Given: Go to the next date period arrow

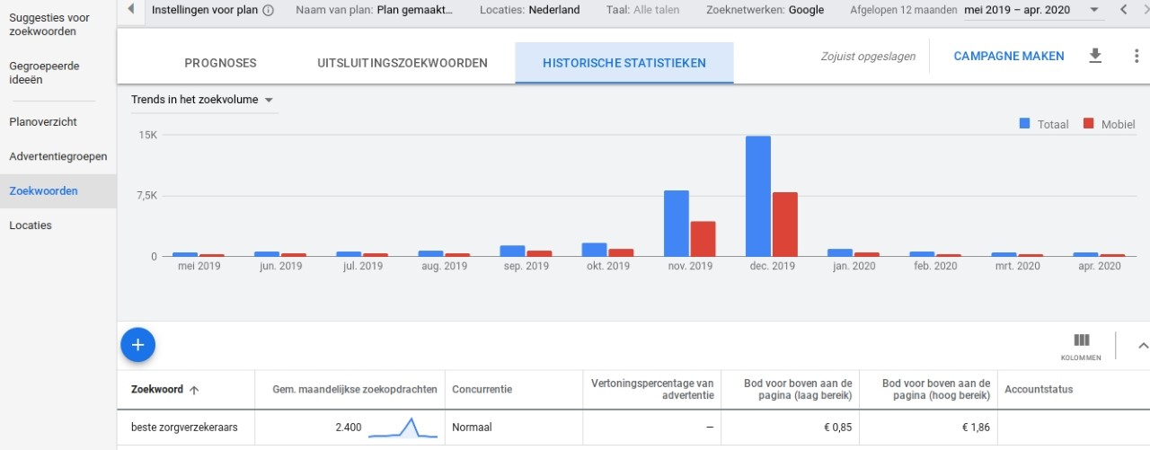Looking at the screenshot, I should (1146, 10).
